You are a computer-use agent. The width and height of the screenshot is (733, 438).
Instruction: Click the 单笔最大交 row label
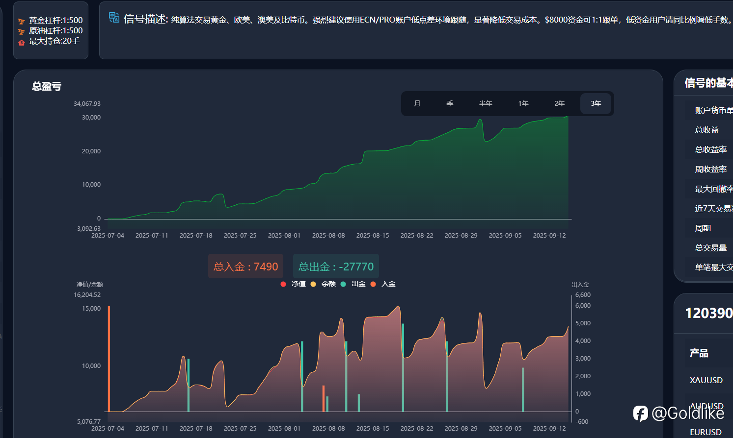(x=714, y=268)
